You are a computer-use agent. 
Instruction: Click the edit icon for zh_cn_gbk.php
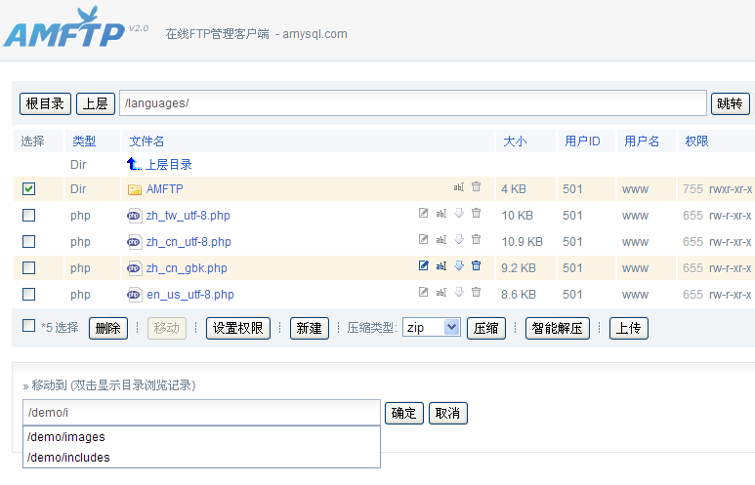click(423, 266)
